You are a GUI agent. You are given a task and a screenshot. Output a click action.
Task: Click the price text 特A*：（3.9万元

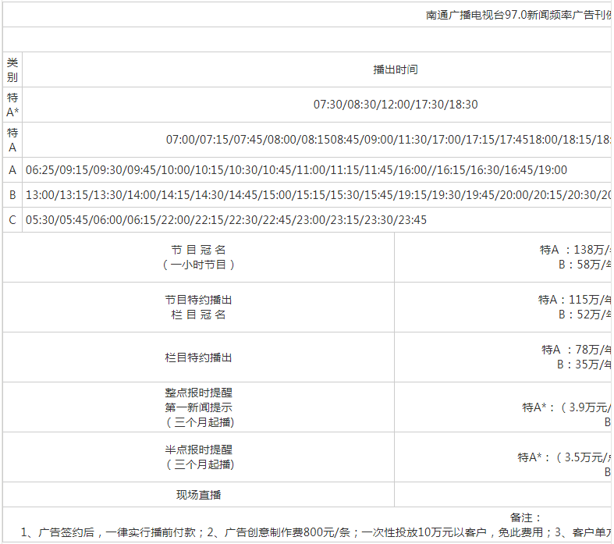(x=566, y=407)
